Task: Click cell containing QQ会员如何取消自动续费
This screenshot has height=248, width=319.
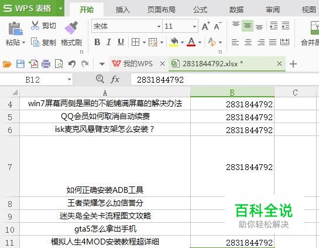Action: click(105, 117)
